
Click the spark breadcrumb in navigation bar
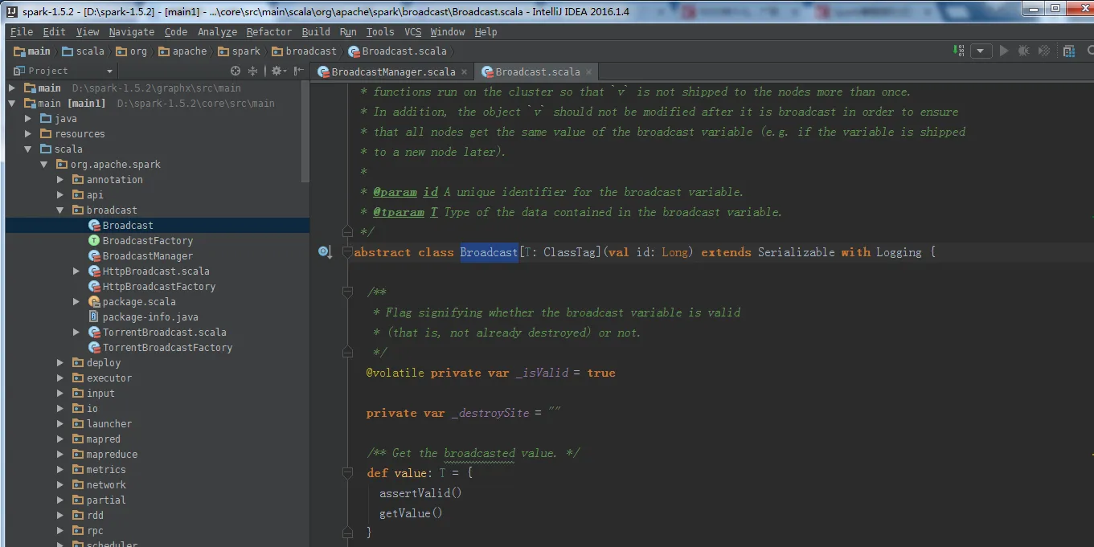pos(246,51)
